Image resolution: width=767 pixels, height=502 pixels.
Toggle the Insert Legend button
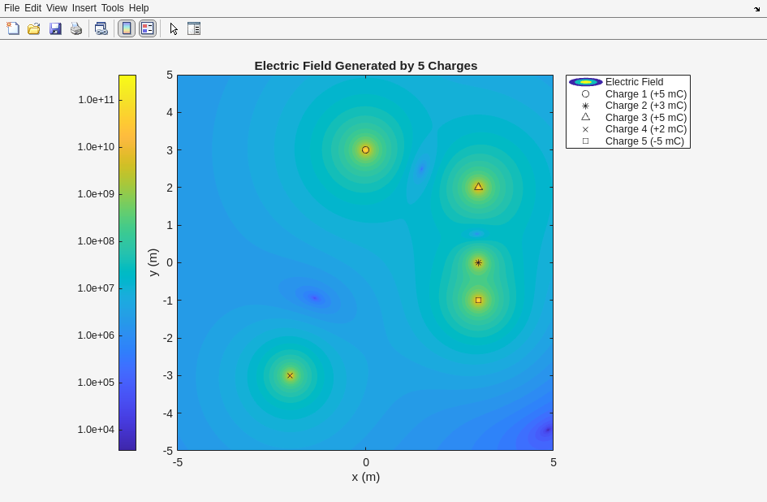148,28
